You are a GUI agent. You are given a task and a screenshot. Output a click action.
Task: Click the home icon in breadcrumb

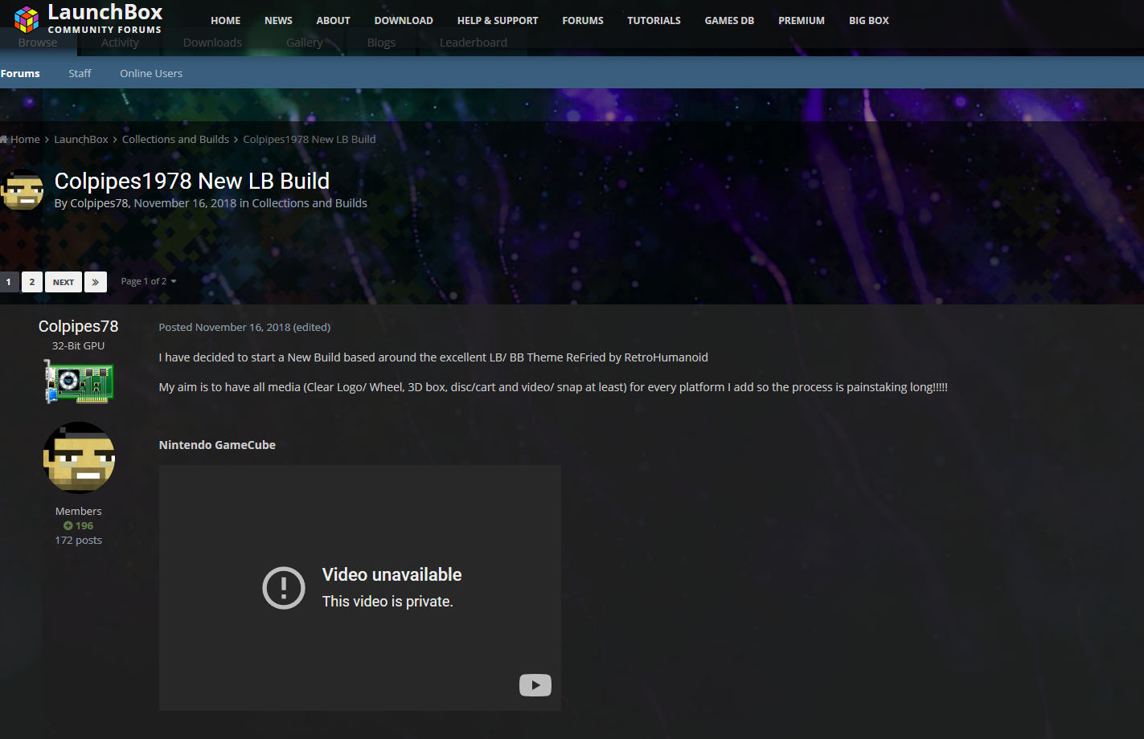pyautogui.click(x=4, y=139)
